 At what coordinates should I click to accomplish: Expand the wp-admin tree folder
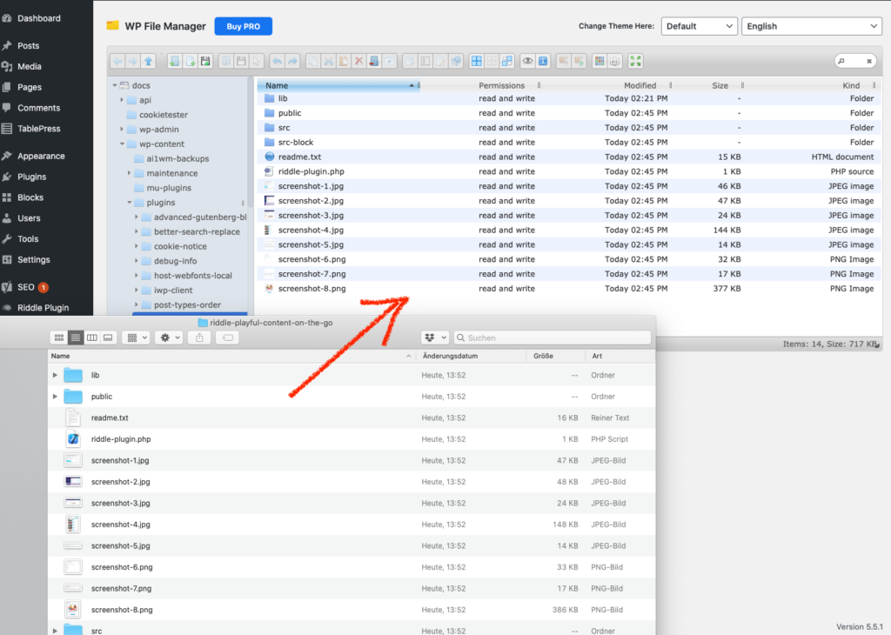click(122, 130)
